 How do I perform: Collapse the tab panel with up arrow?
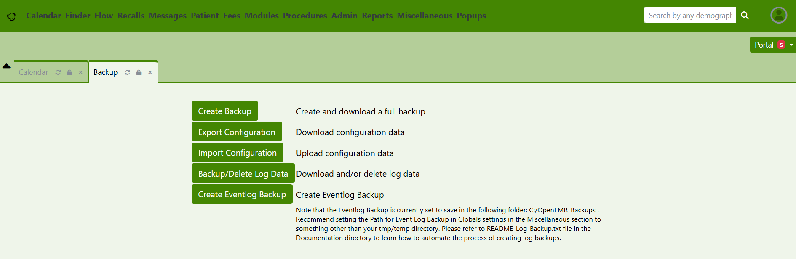pyautogui.click(x=6, y=66)
